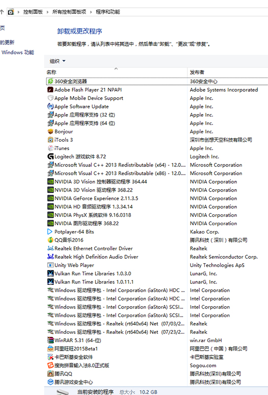Go to 控制面板 in breadcrumb
This screenshot has height=395, width=268.
33,12
